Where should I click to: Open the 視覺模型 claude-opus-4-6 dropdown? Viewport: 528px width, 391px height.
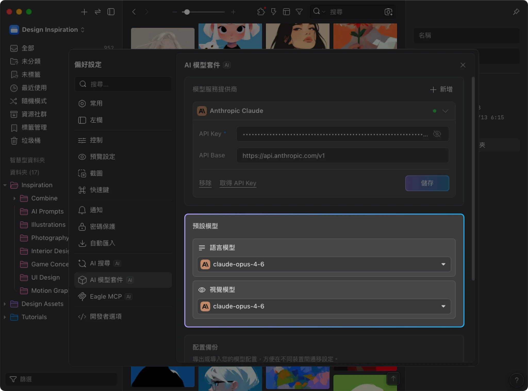click(324, 306)
